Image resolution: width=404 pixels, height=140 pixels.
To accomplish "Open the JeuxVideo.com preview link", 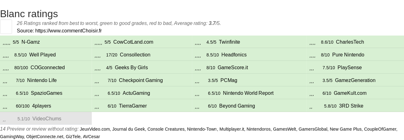I will coord(95,129).
